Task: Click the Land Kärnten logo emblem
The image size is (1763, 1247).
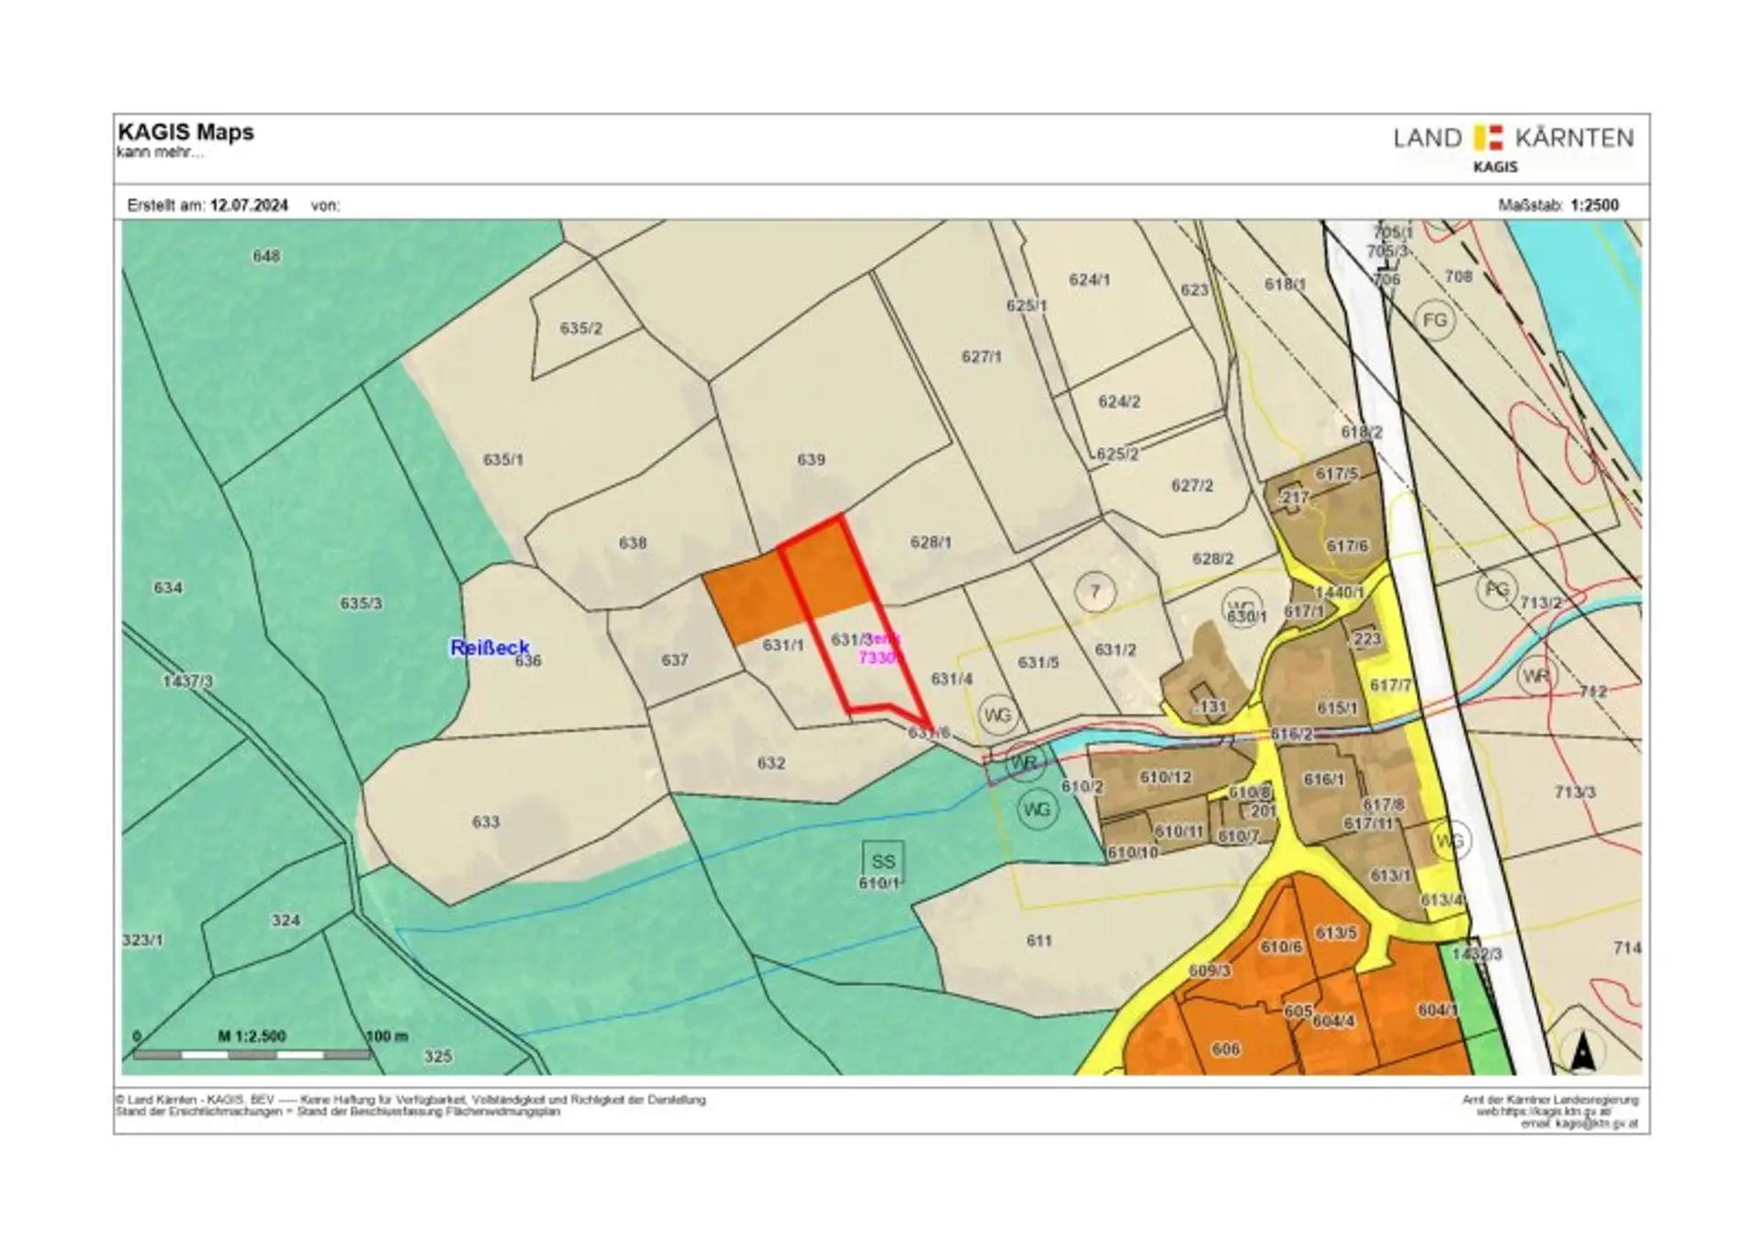Action: click(x=1488, y=138)
